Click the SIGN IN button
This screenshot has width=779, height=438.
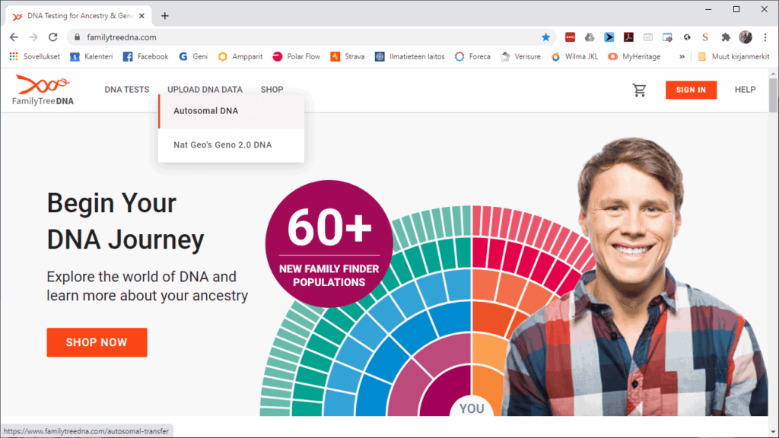(691, 90)
